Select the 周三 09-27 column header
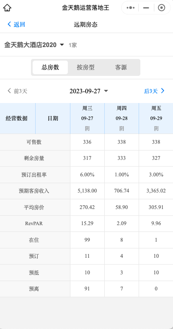The image size is (173, 329). pyautogui.click(x=87, y=119)
